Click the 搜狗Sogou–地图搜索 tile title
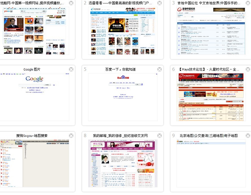The width and height of the screenshot is (251, 195). click(32, 136)
